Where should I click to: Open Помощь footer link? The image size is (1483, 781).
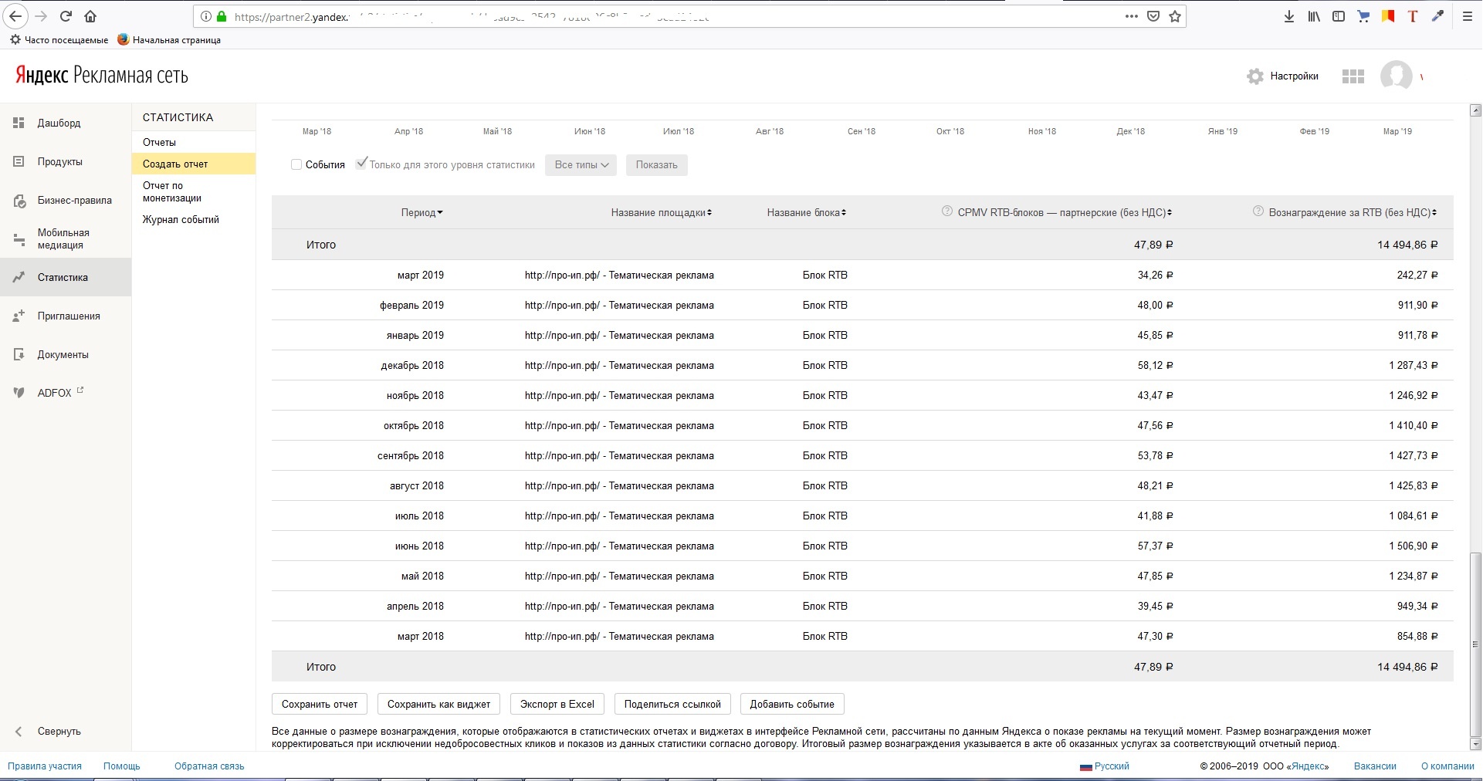click(122, 766)
